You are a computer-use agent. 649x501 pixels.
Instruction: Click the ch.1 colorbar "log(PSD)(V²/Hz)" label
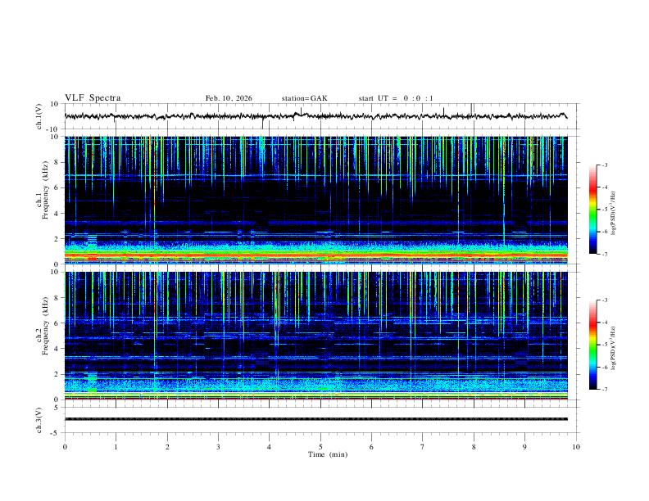pos(613,213)
